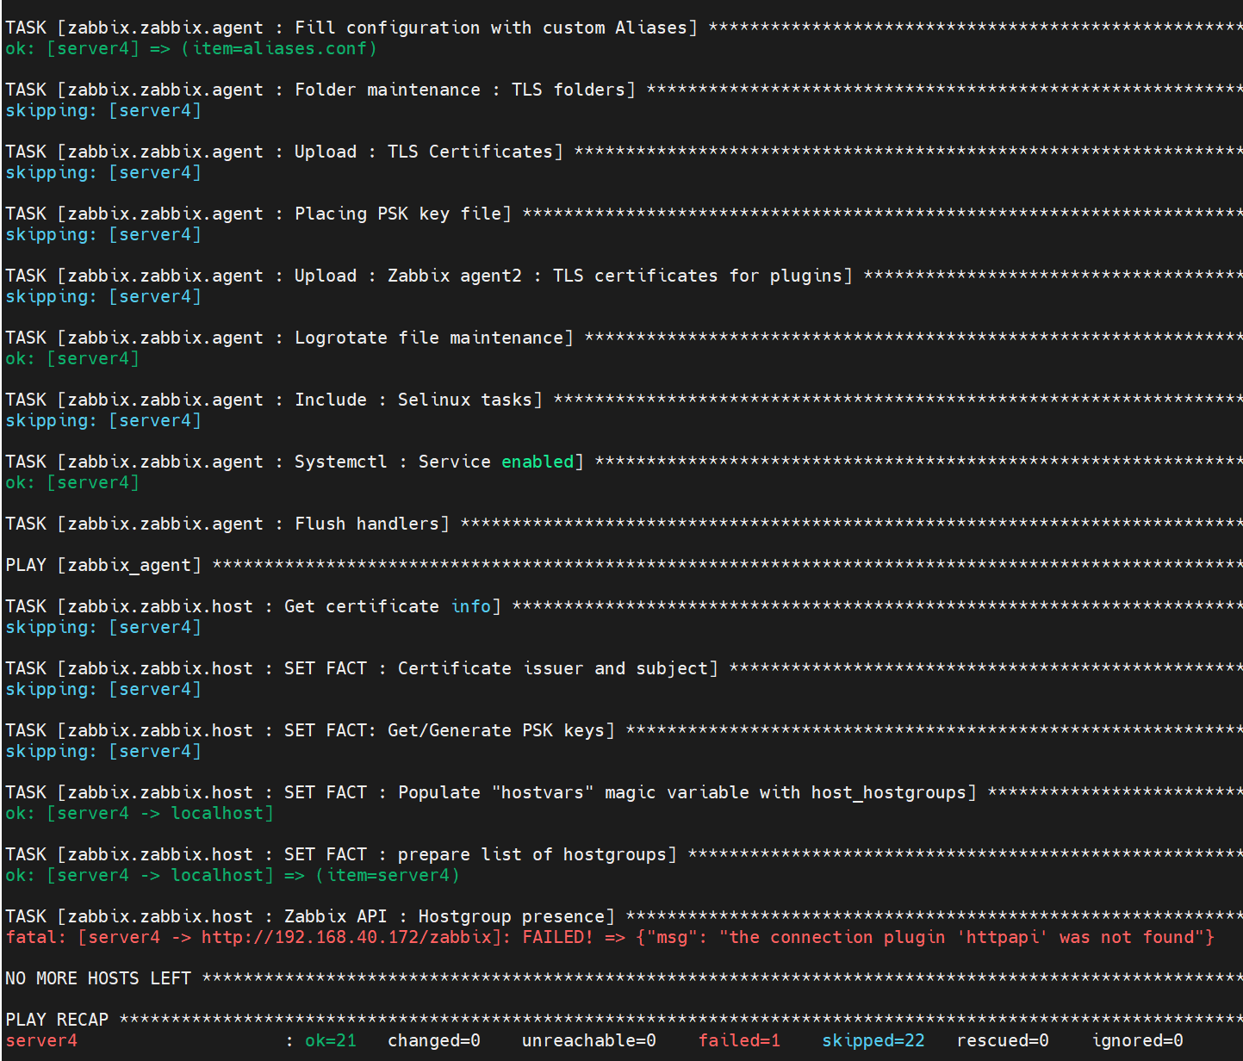The height and width of the screenshot is (1061, 1243).
Task: Click 'skipping: [server4]' under Selinux tasks
Action: pos(103,420)
